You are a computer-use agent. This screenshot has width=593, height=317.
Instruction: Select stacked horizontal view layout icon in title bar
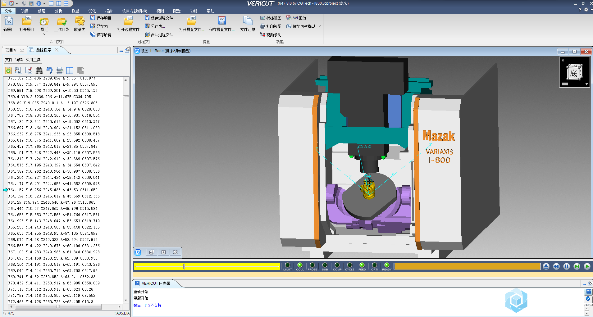(66, 3)
